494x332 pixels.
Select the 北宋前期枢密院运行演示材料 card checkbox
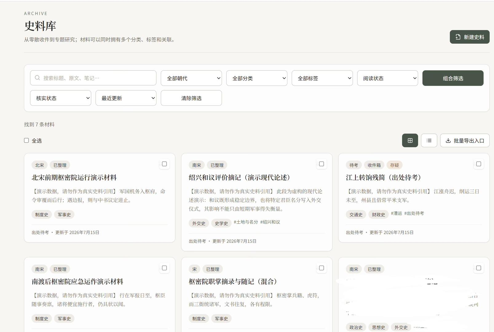[x=164, y=164]
